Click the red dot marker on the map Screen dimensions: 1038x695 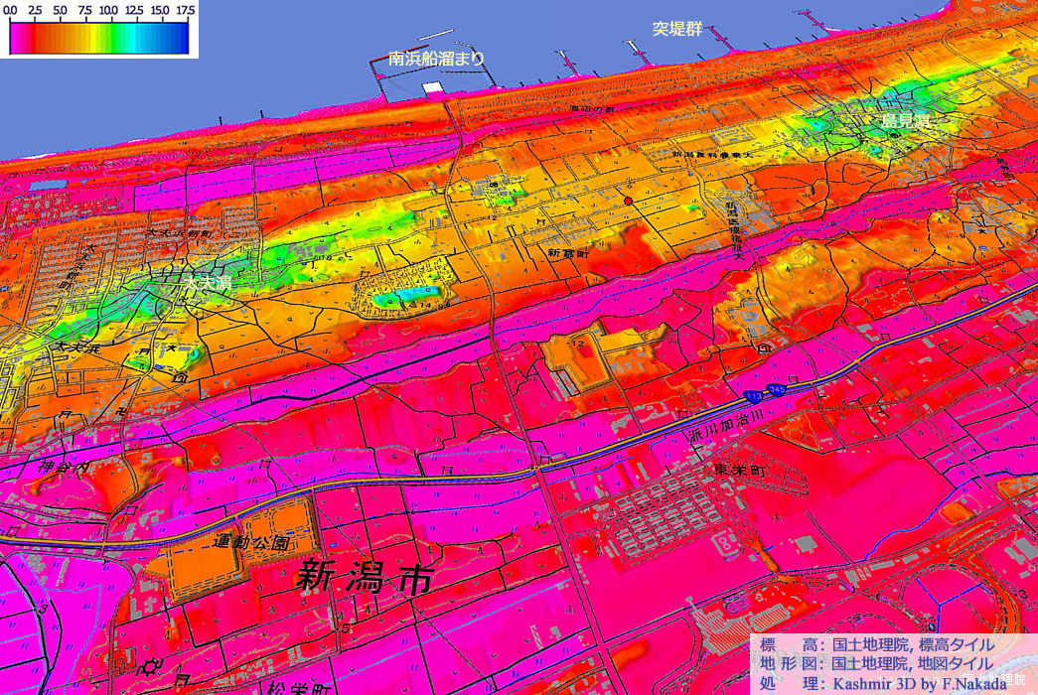click(628, 202)
